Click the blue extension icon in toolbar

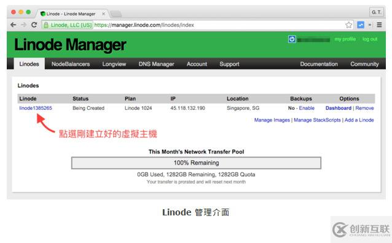pos(361,25)
